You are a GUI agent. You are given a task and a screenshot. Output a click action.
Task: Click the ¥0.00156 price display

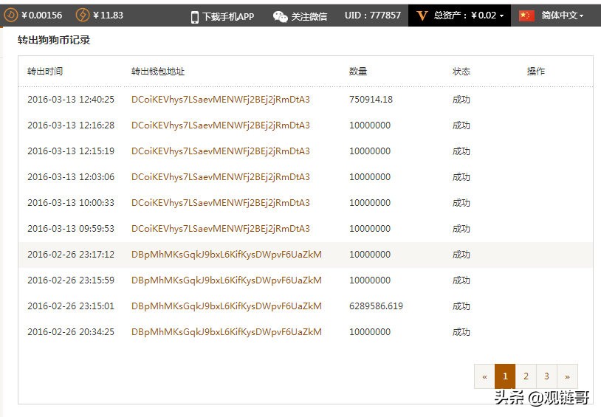42,15
